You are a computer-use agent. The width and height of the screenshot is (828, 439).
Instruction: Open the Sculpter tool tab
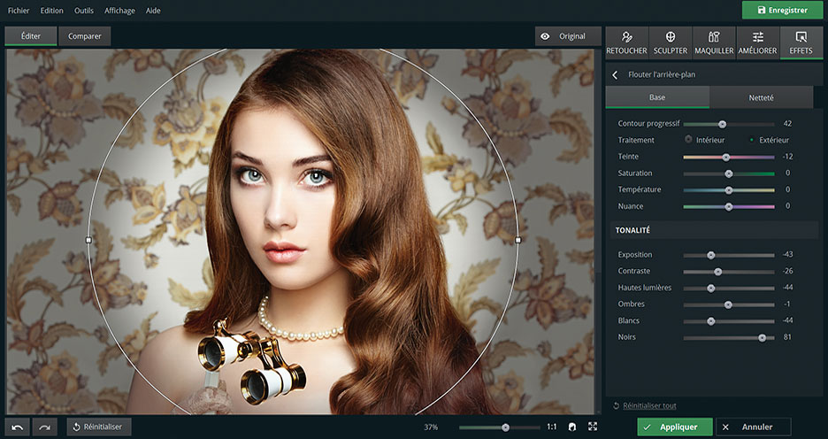click(671, 42)
